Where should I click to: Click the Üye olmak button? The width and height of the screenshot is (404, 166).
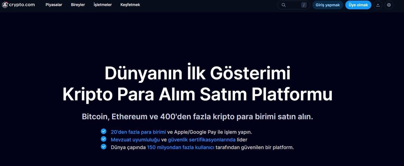(x=358, y=5)
